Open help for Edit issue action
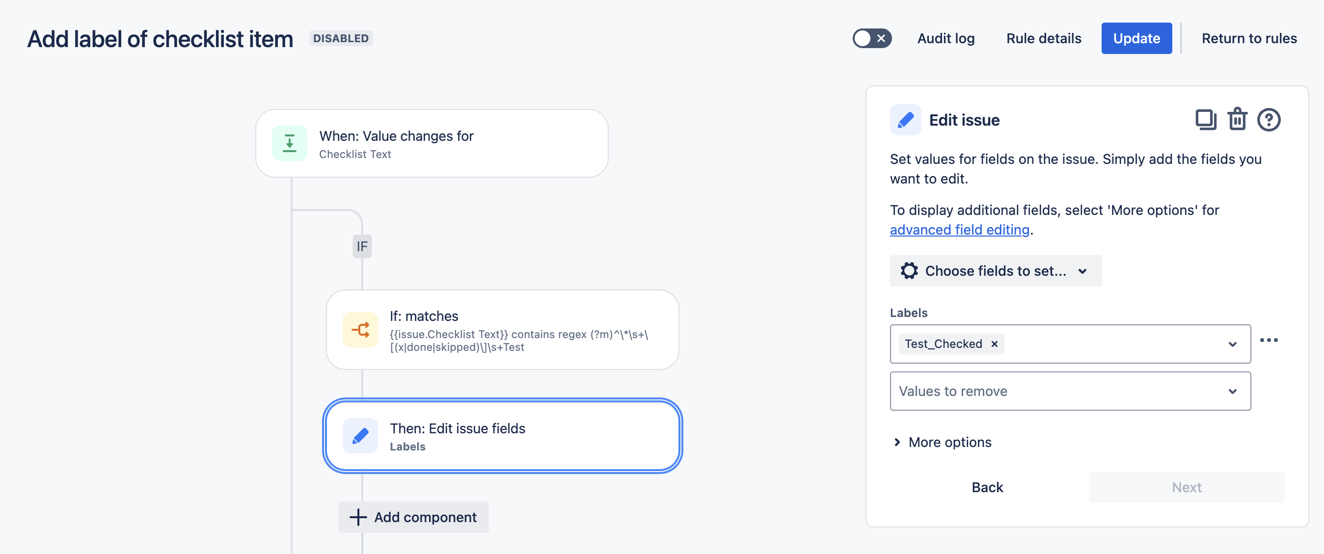This screenshot has height=554, width=1324. tap(1269, 120)
